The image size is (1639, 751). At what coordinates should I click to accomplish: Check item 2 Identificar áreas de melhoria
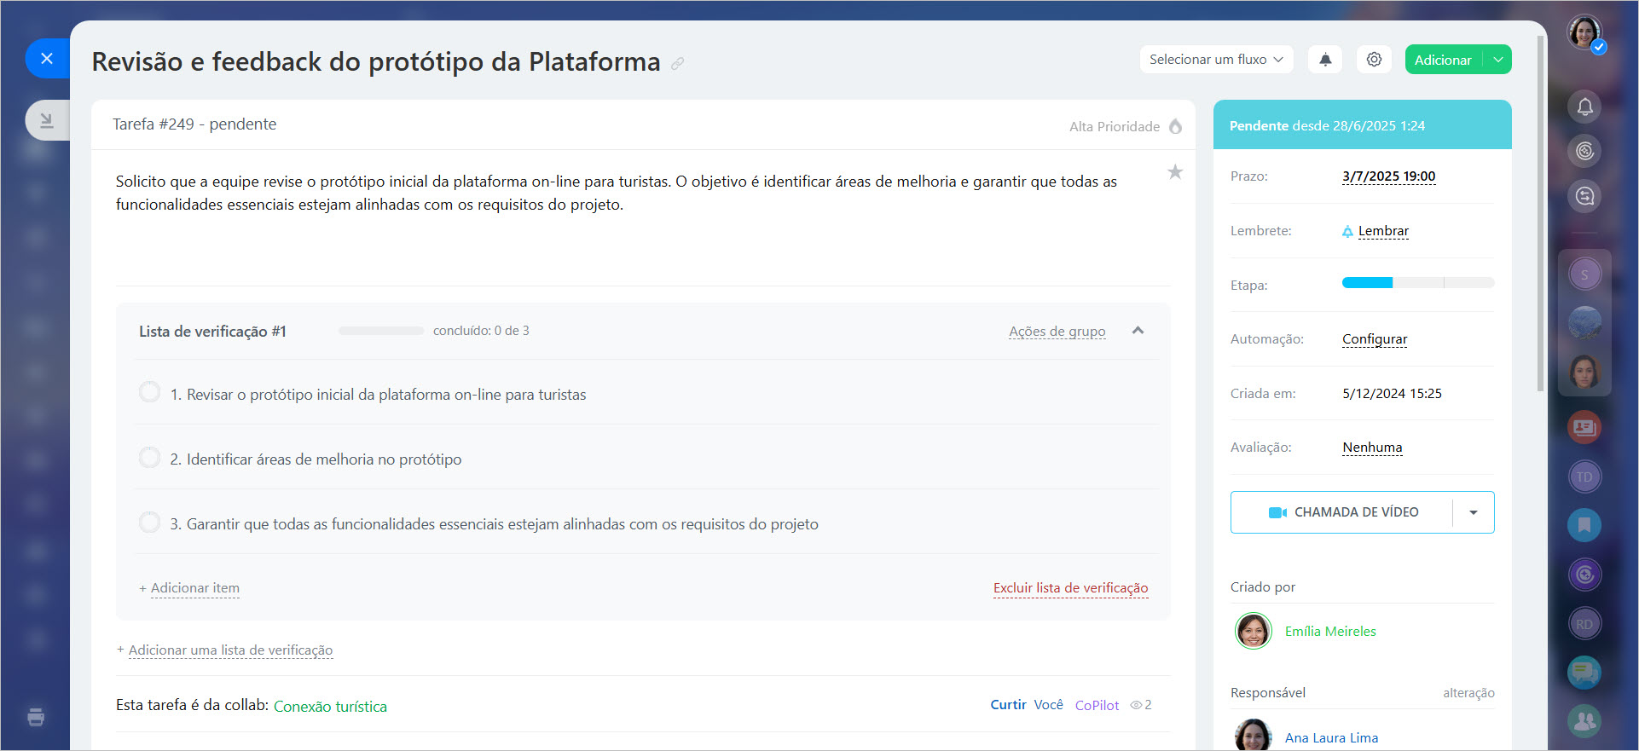click(x=149, y=457)
